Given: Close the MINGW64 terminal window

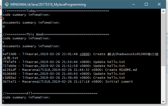Looking at the screenshot, I should coord(159,4).
